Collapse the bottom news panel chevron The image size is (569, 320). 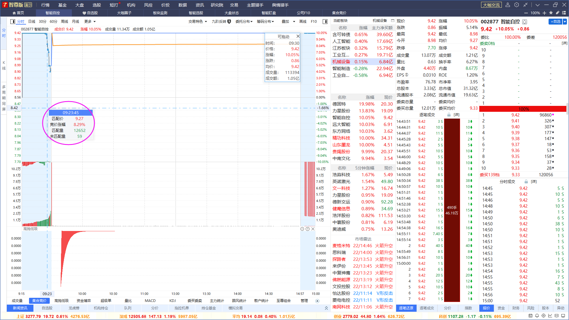(x=326, y=308)
